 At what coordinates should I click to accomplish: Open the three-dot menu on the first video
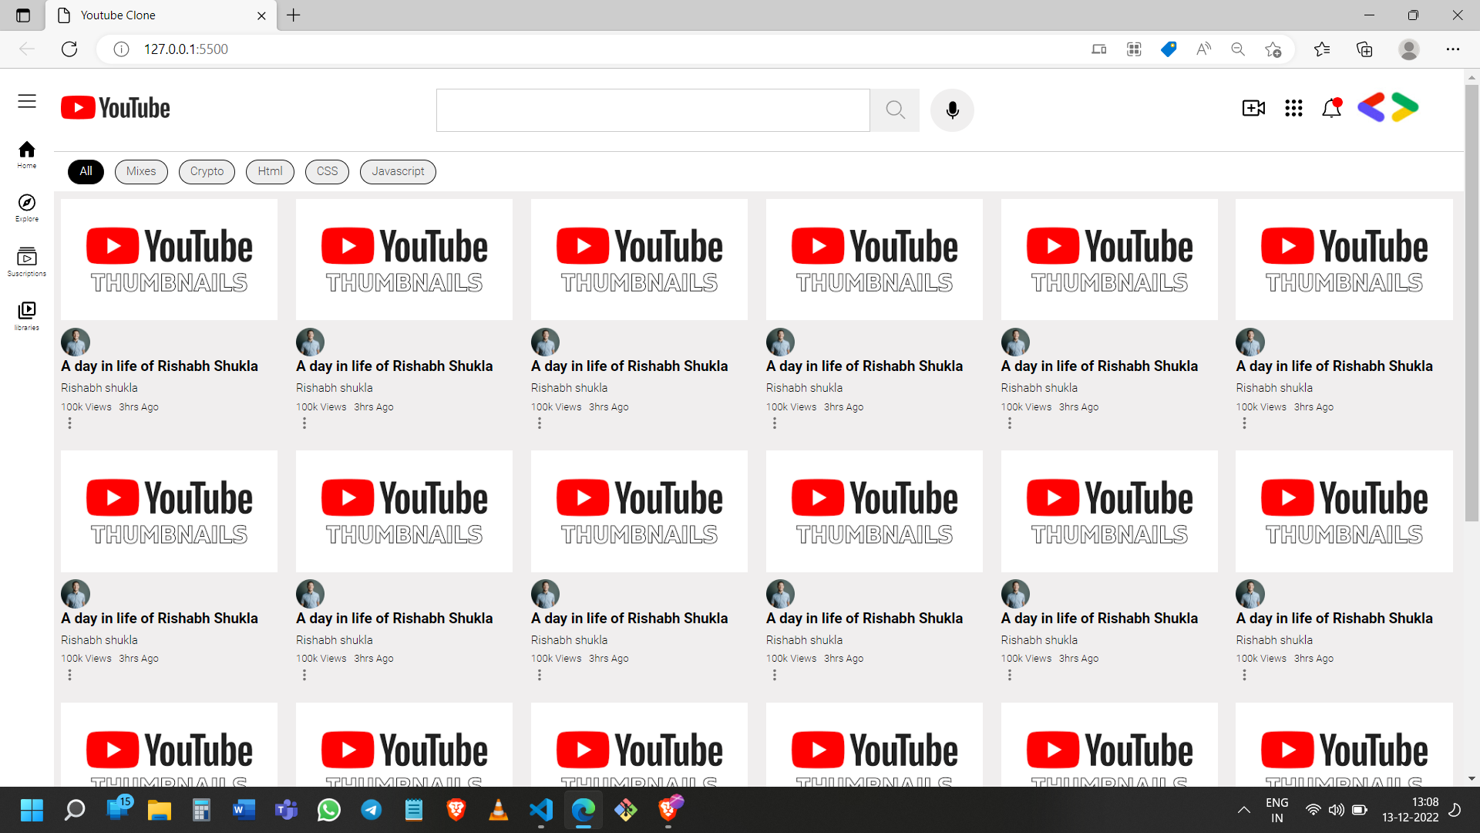pyautogui.click(x=70, y=423)
